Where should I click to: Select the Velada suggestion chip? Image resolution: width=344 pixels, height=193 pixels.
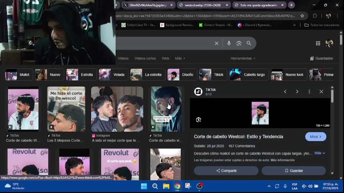pos(113,75)
